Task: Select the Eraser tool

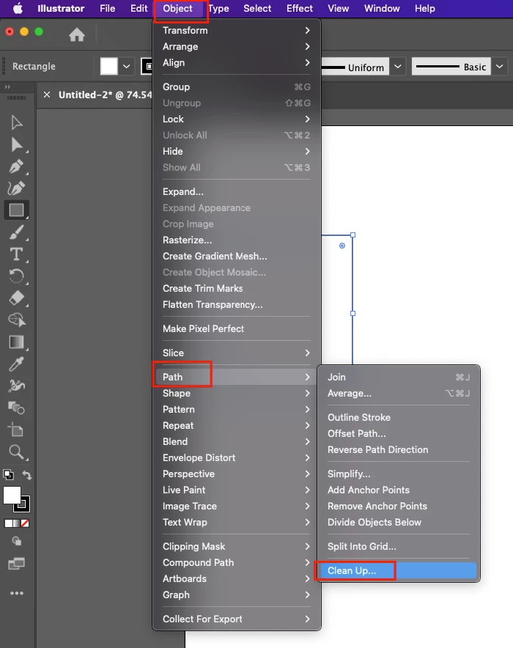Action: (16, 298)
